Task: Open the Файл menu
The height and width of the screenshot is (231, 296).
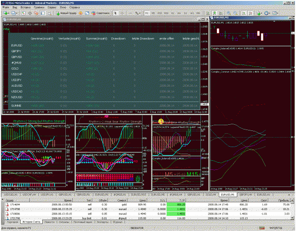Action: click(x=6, y=8)
